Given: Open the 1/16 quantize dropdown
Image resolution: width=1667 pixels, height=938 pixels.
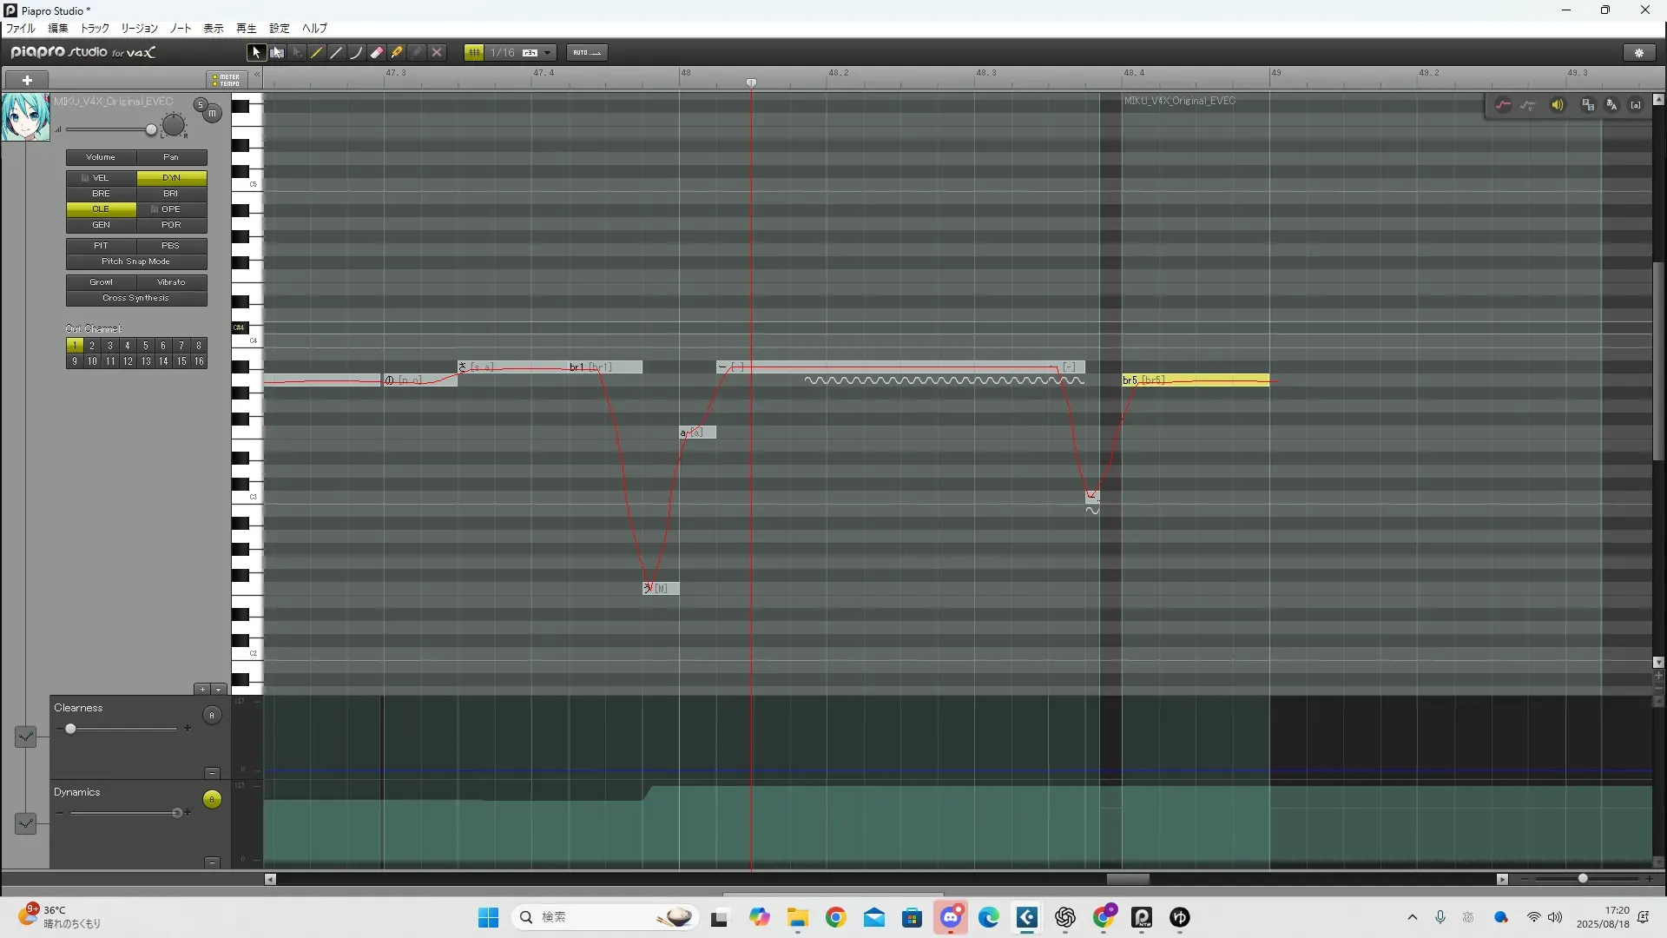Looking at the screenshot, I should pos(547,53).
